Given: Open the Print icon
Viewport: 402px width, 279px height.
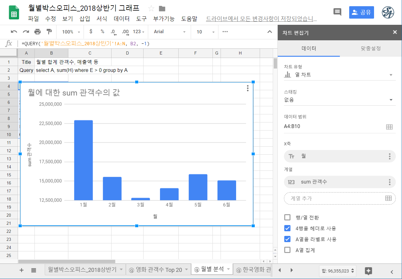Looking at the screenshot, I should 37,32.
